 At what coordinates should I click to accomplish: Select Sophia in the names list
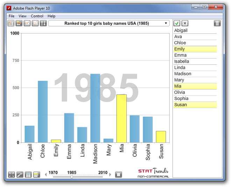click(195, 99)
